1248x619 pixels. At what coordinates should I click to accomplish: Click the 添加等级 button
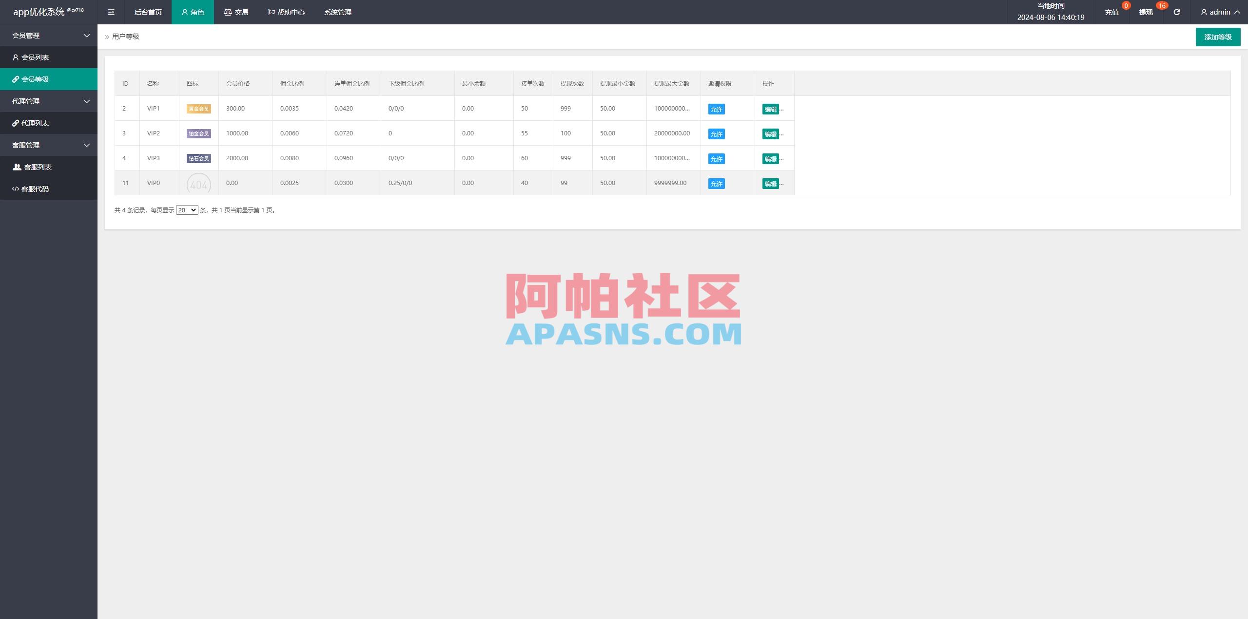pyautogui.click(x=1217, y=37)
